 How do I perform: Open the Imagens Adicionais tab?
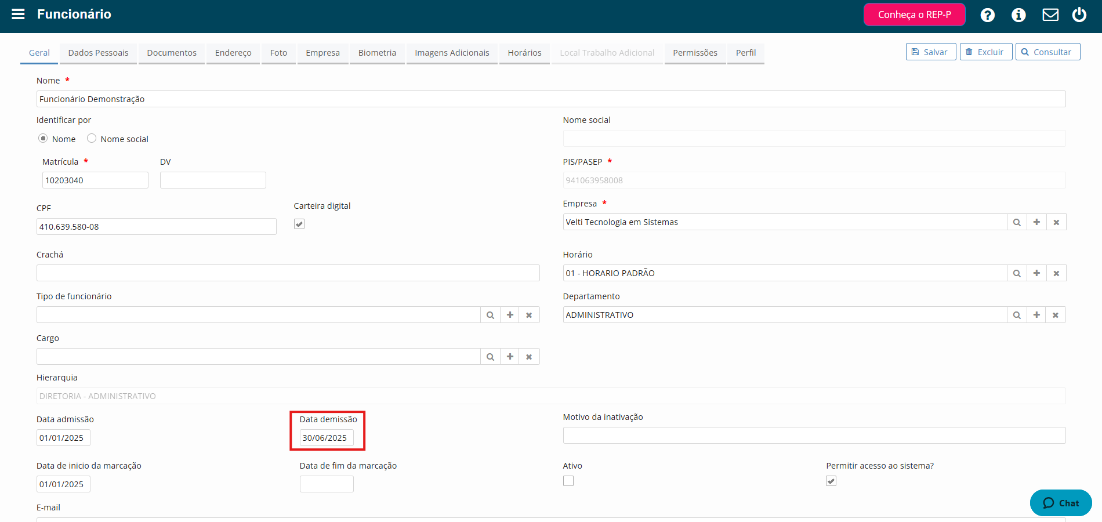point(452,53)
